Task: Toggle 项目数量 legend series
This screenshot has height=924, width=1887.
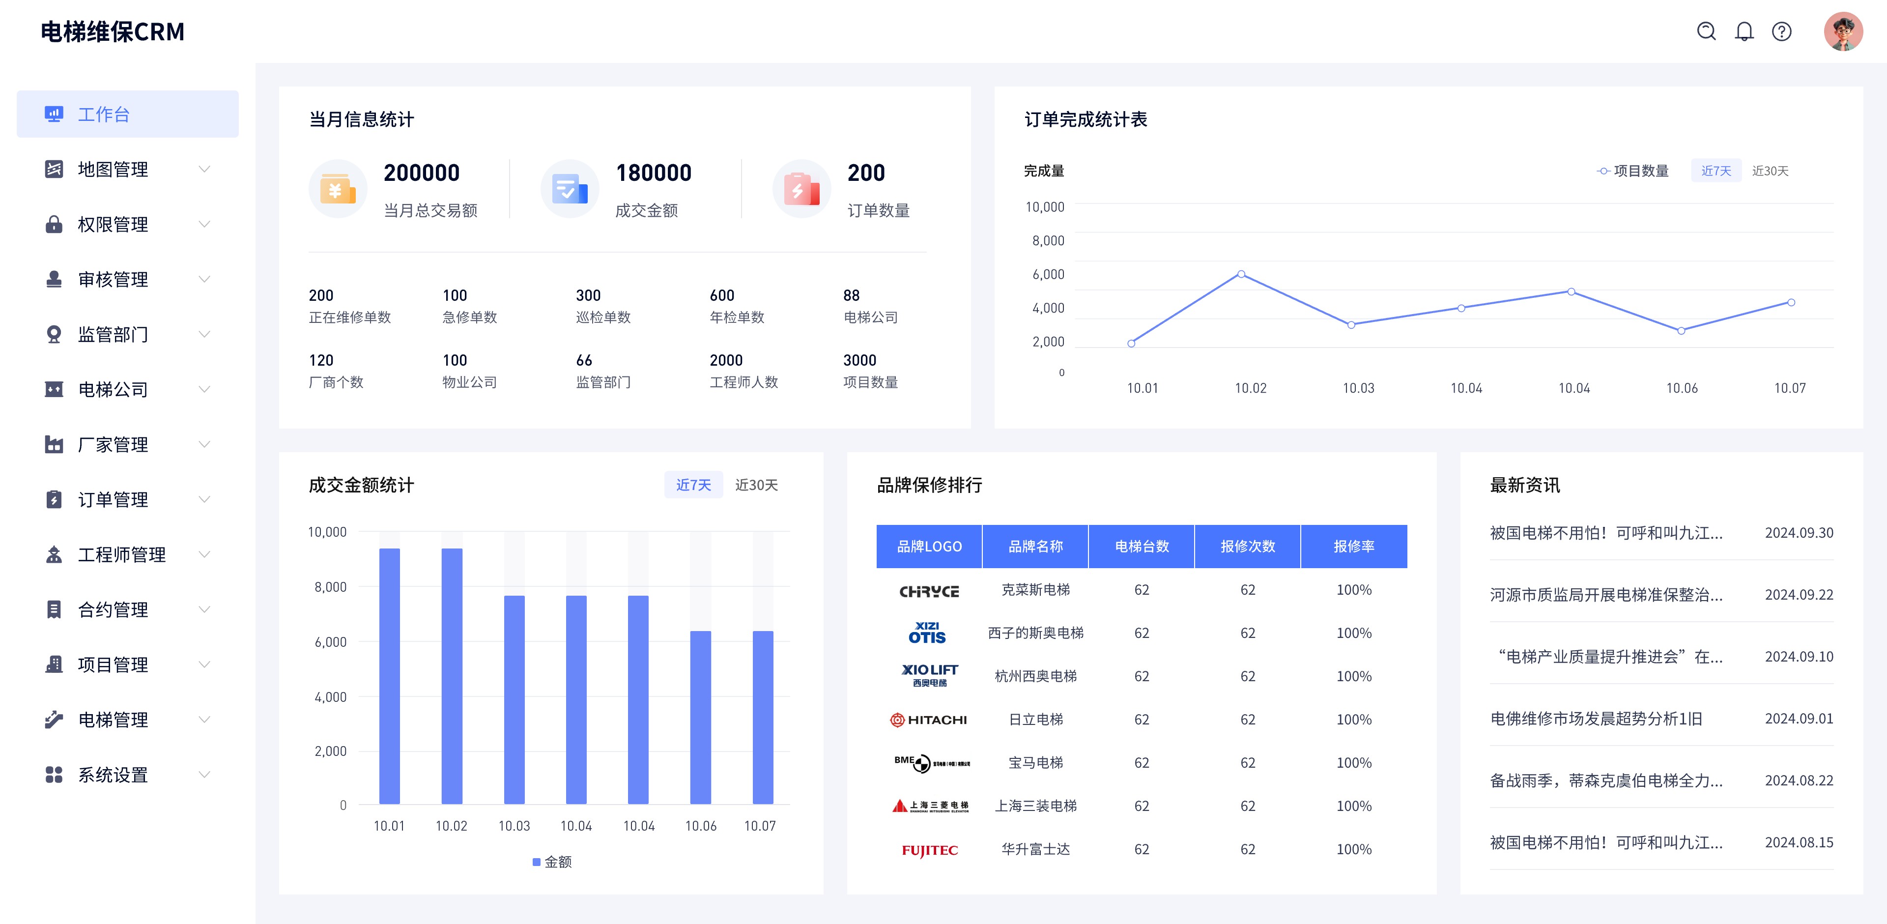Action: [x=1633, y=171]
